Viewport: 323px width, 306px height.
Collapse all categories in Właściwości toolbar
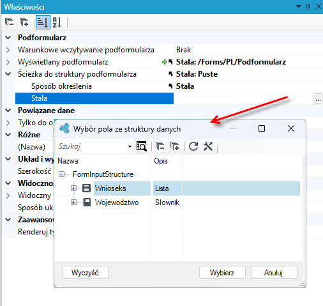point(9,22)
